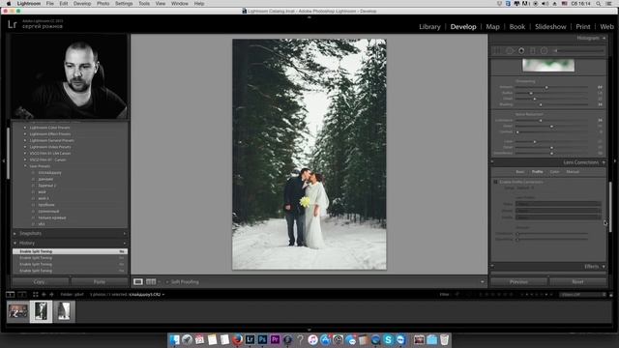Open Premiere Pro from the Dock
Viewport: 619px width, 348px height.
275,339
